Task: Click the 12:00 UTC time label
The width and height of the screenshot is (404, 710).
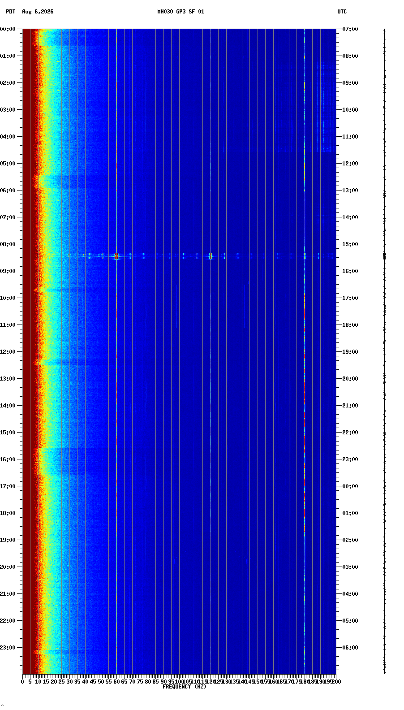Action: click(x=350, y=164)
